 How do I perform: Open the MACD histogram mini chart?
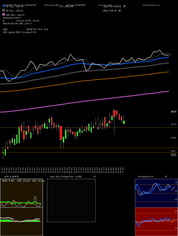(x=21, y=222)
